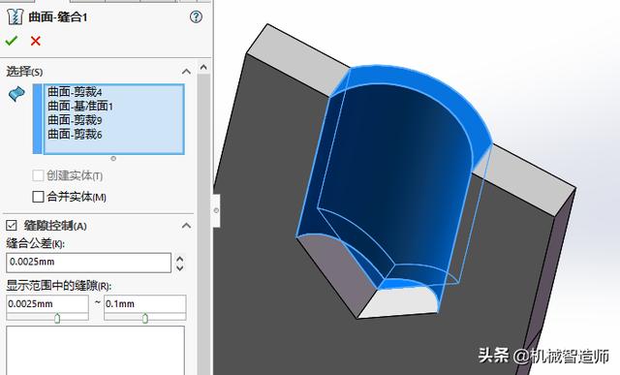Click the maximum gap range slider handle
Image resolution: width=620 pixels, height=375 pixels.
click(145, 318)
